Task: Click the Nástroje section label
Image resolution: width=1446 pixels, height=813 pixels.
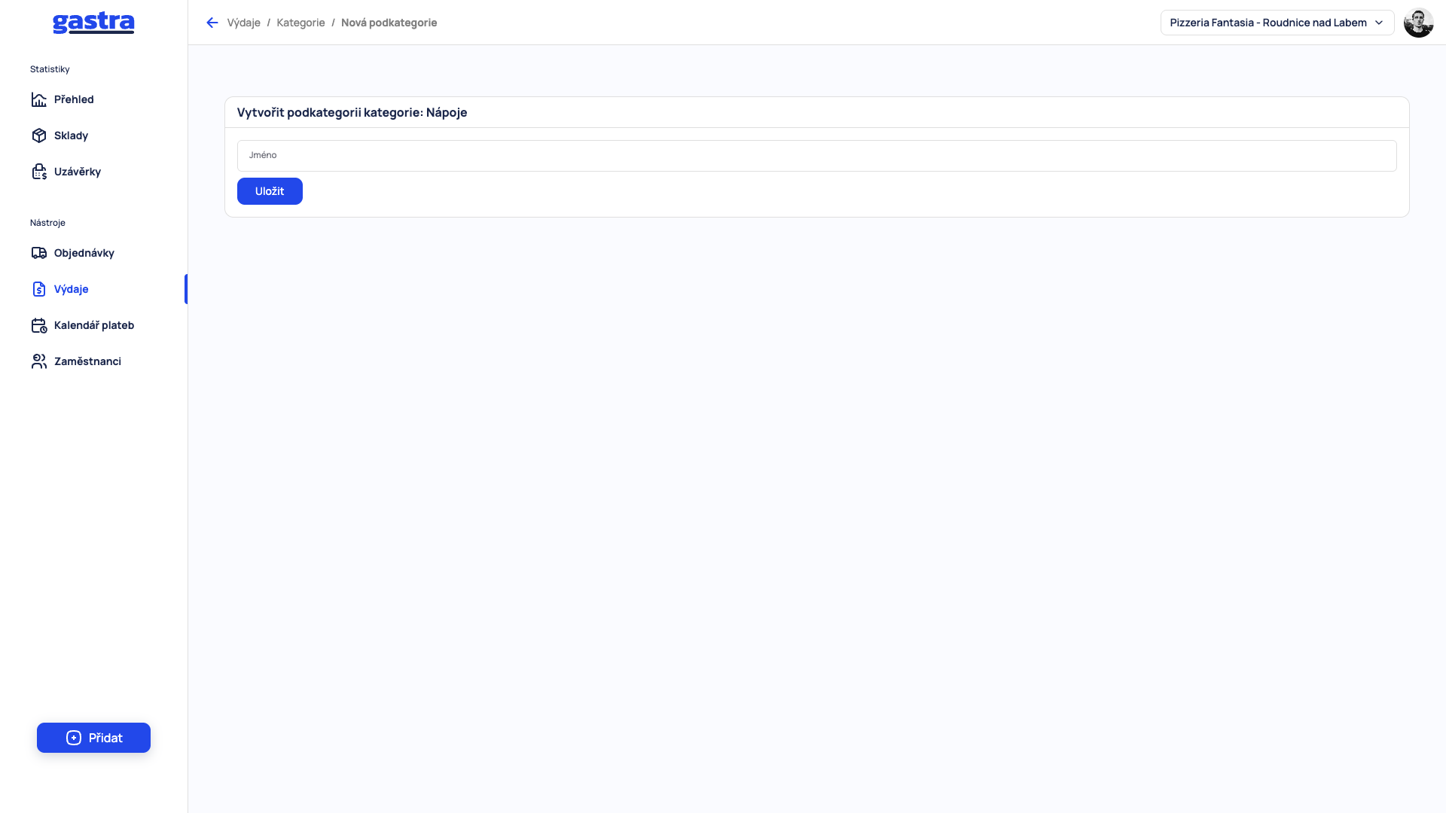Action: click(x=47, y=223)
